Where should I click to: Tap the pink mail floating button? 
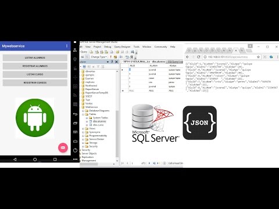63,147
